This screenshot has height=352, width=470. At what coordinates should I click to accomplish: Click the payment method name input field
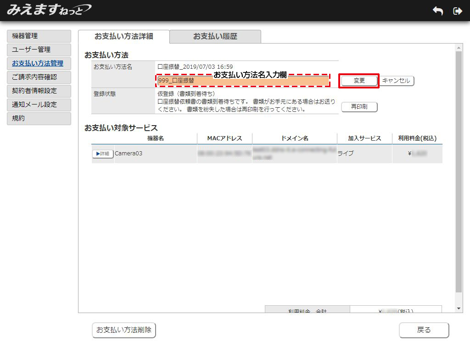243,81
